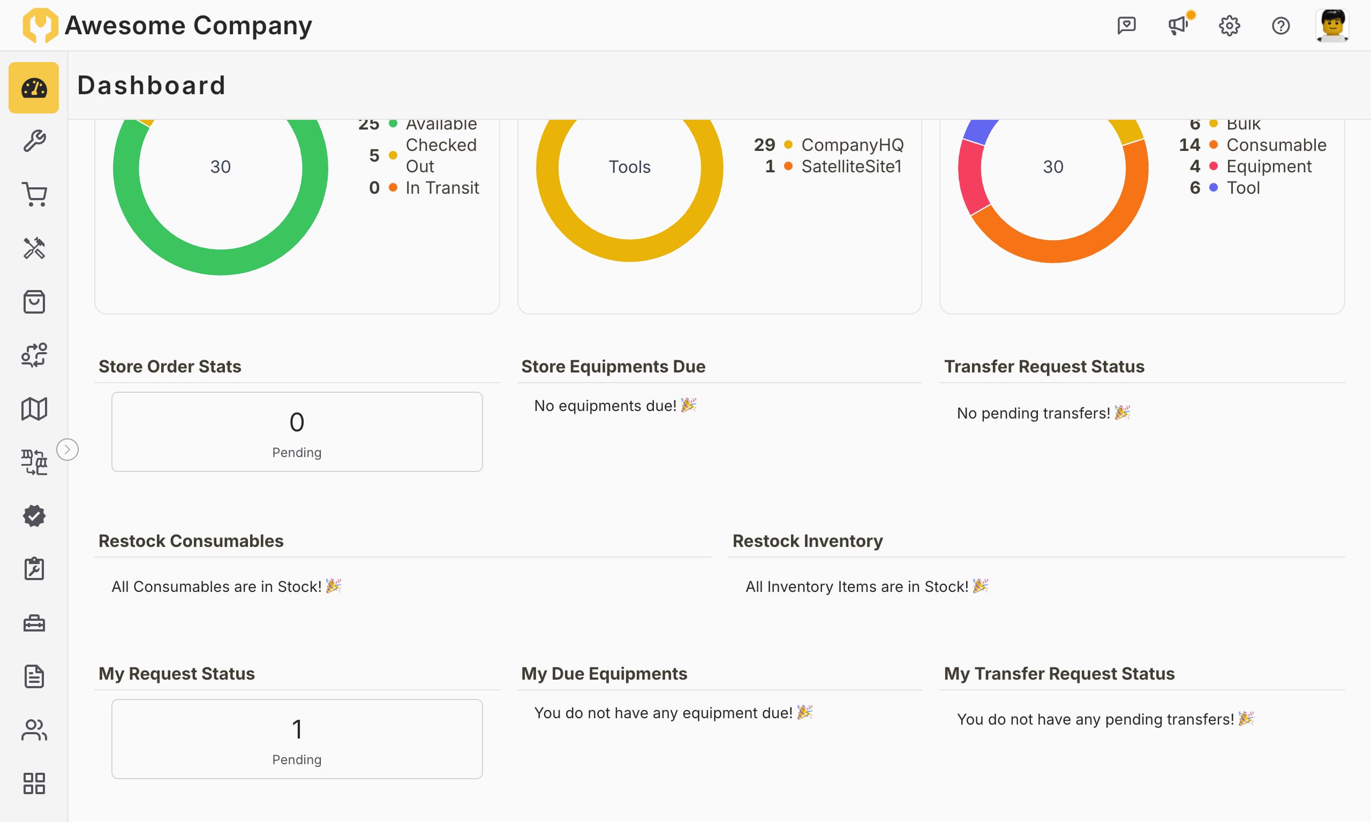Open the announcements megaphone icon
The width and height of the screenshot is (1371, 822).
tap(1177, 26)
